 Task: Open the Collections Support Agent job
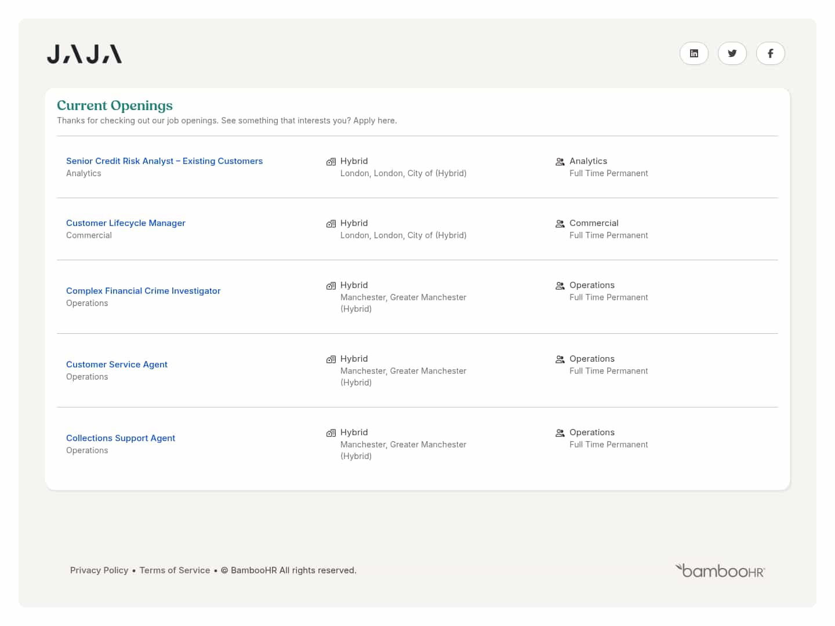tap(121, 438)
